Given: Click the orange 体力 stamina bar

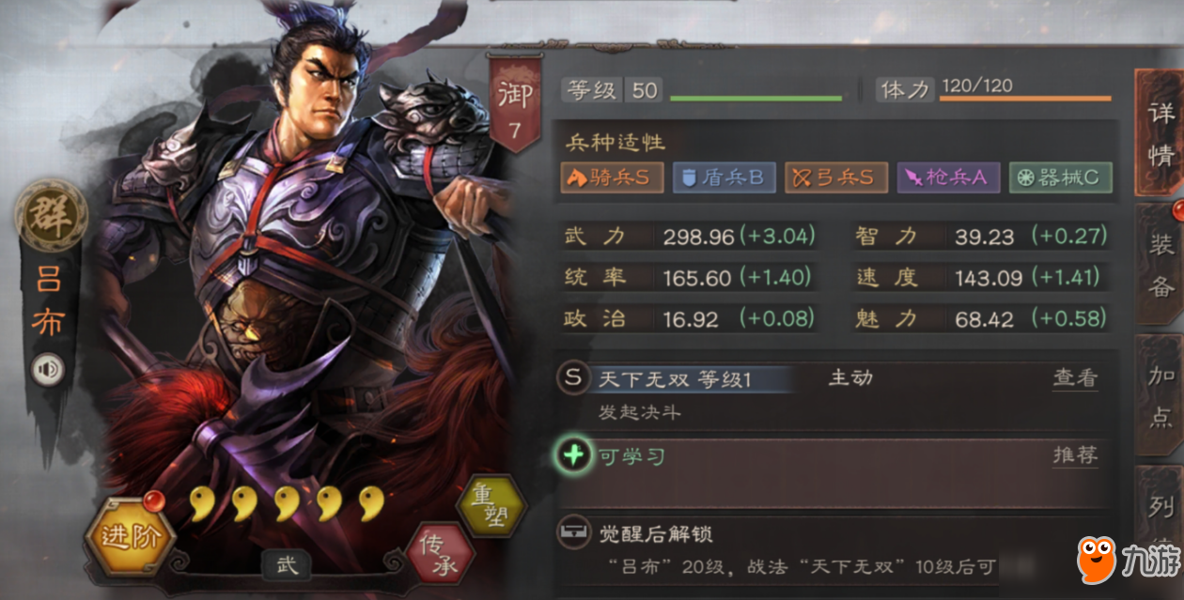Looking at the screenshot, I should tap(1025, 98).
